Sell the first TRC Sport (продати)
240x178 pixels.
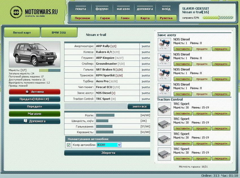pos(202,113)
